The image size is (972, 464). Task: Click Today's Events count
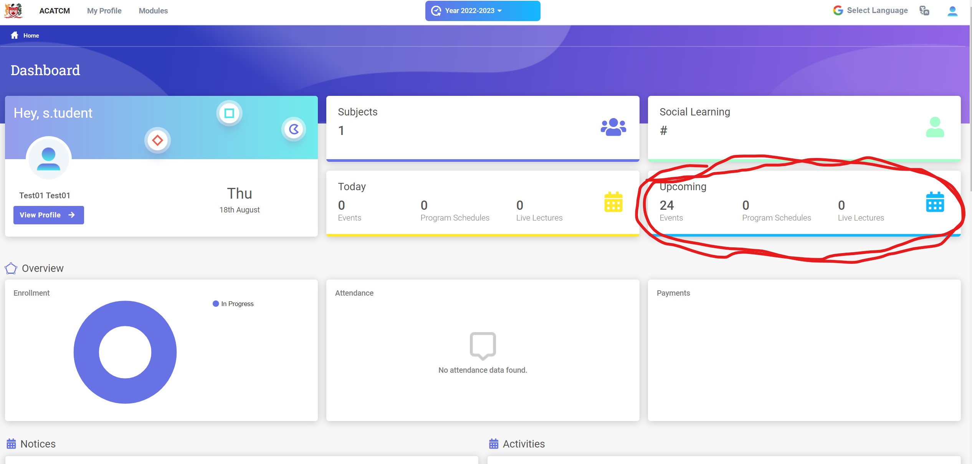coord(341,206)
